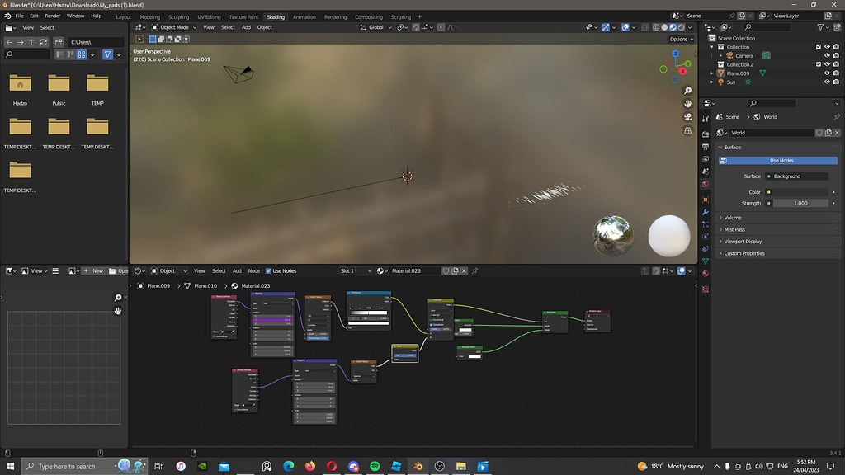Uncheck the Collection 2 checkbox in Outliner
Screen dimensions: 845x475
click(819, 63)
